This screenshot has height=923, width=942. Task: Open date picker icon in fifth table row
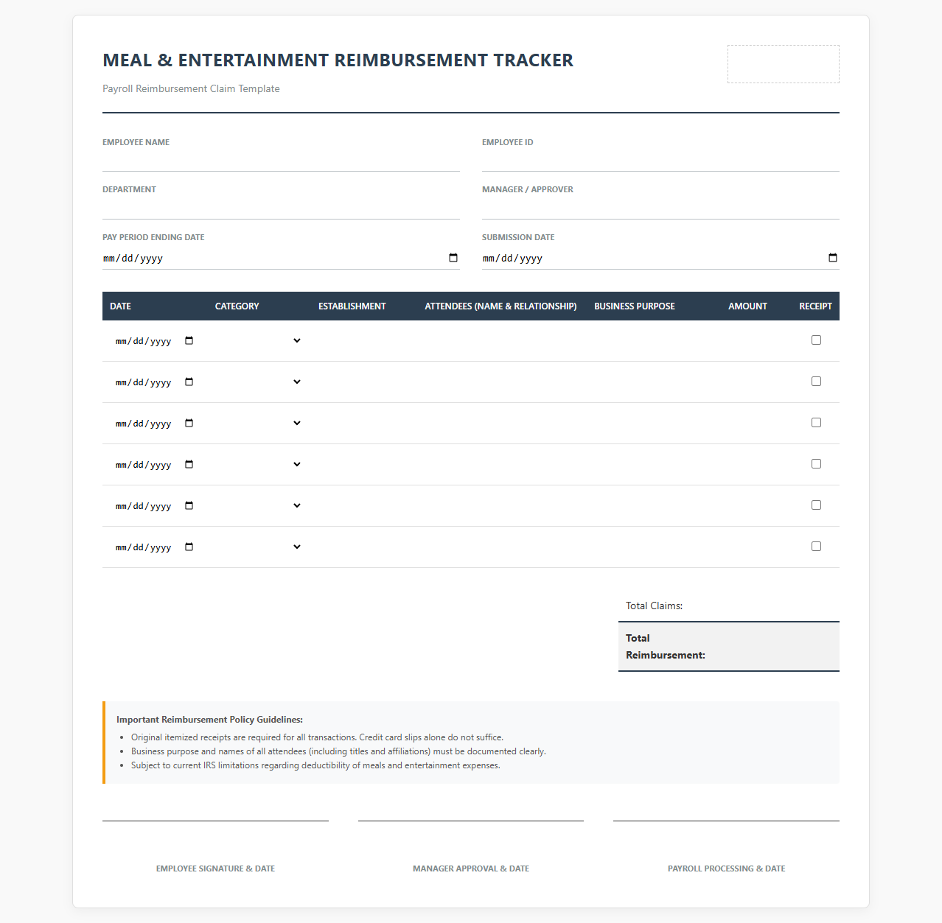[189, 505]
